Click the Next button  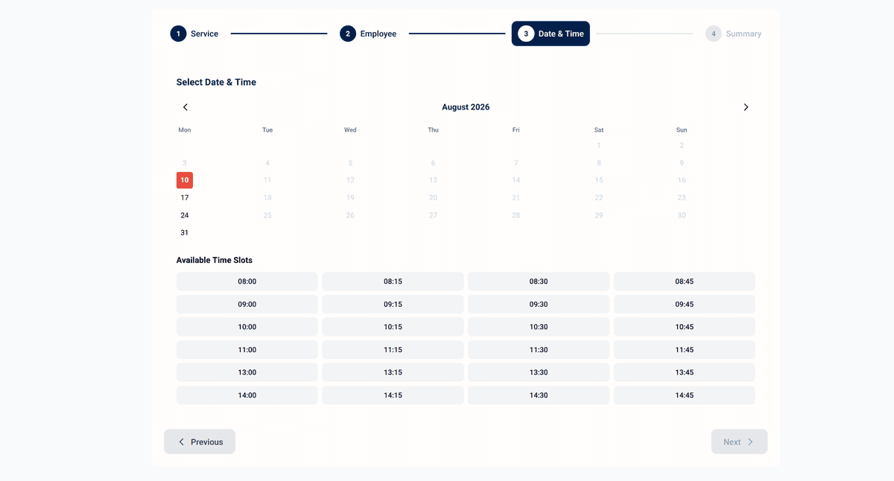(739, 442)
